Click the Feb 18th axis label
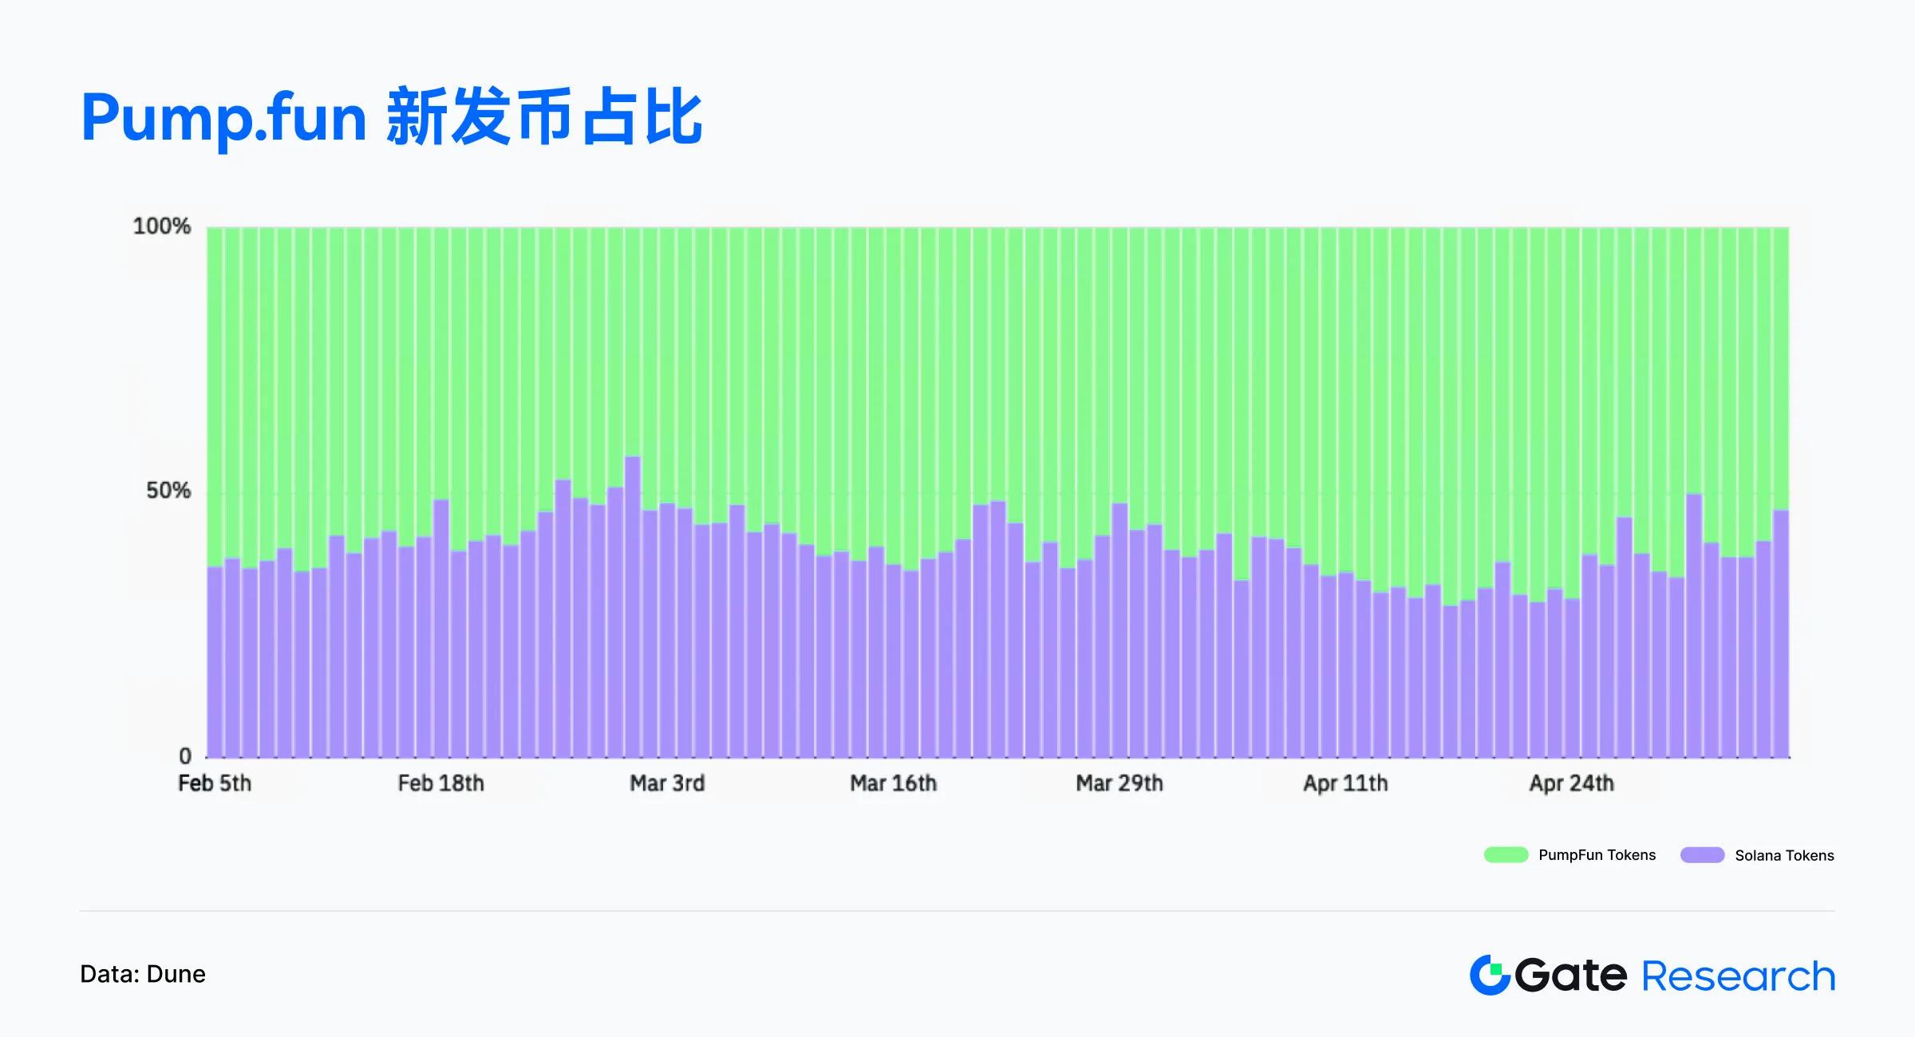The height and width of the screenshot is (1037, 1915). click(x=441, y=783)
